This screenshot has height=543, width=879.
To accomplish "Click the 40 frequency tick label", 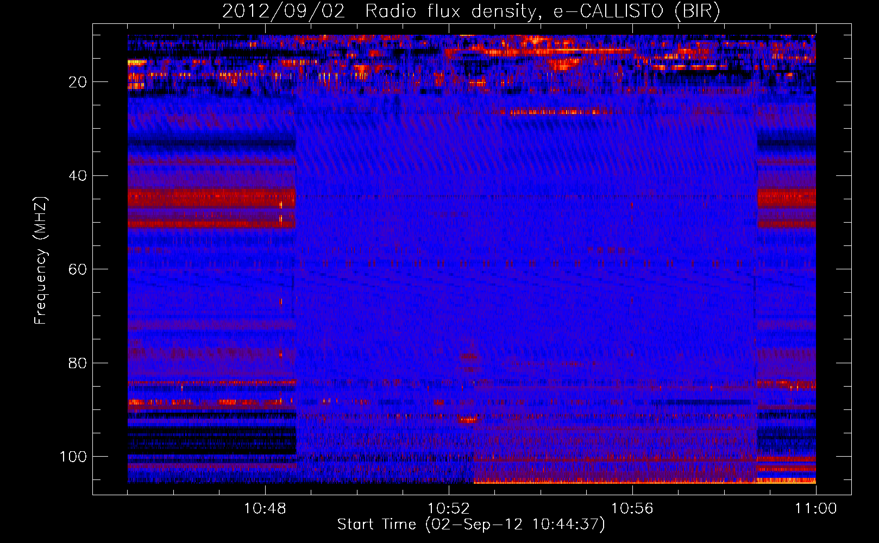I will pos(78,176).
